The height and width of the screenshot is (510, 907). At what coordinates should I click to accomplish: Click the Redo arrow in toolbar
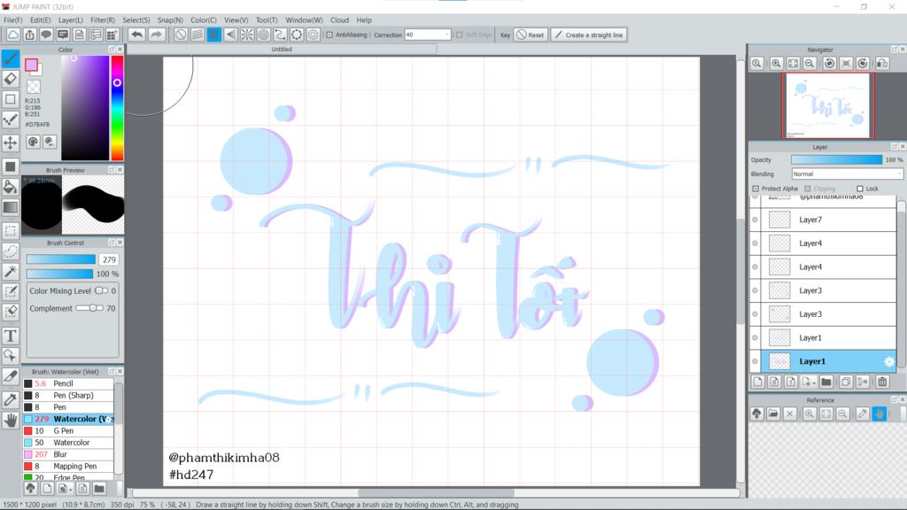coord(156,35)
